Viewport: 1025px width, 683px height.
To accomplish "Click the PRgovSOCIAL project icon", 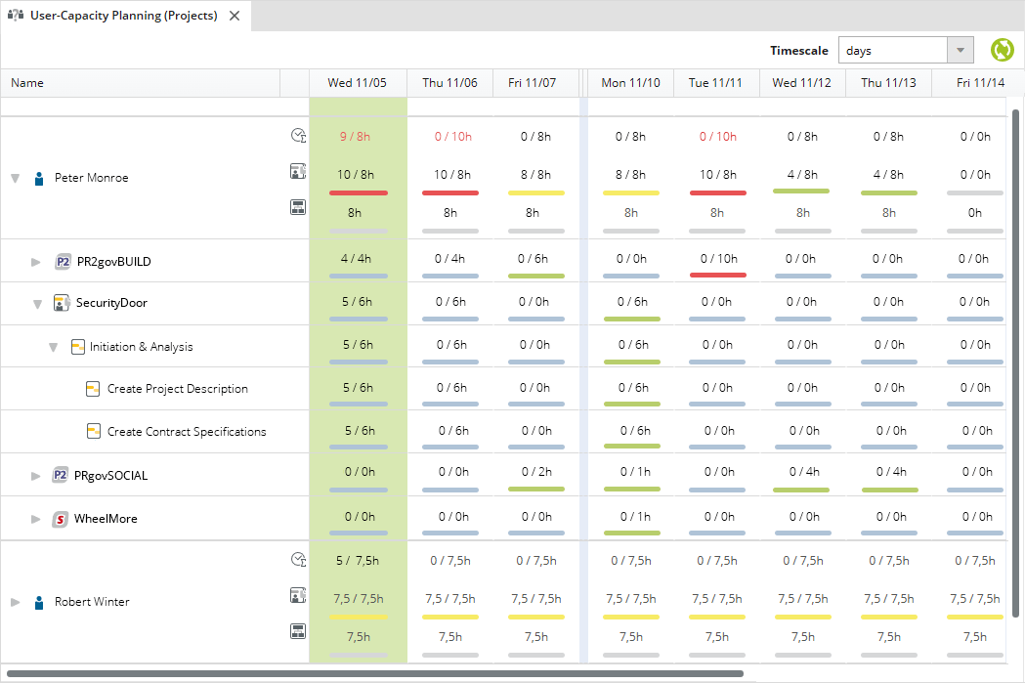I will (60, 476).
